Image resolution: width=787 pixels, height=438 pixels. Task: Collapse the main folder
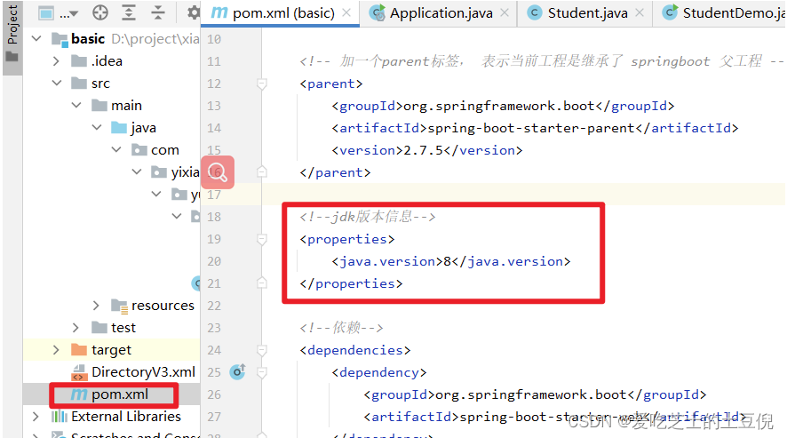pyautogui.click(x=76, y=105)
